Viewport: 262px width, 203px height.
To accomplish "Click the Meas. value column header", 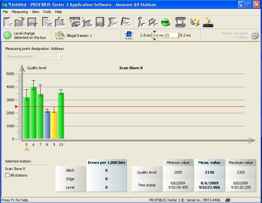I will tap(209, 163).
